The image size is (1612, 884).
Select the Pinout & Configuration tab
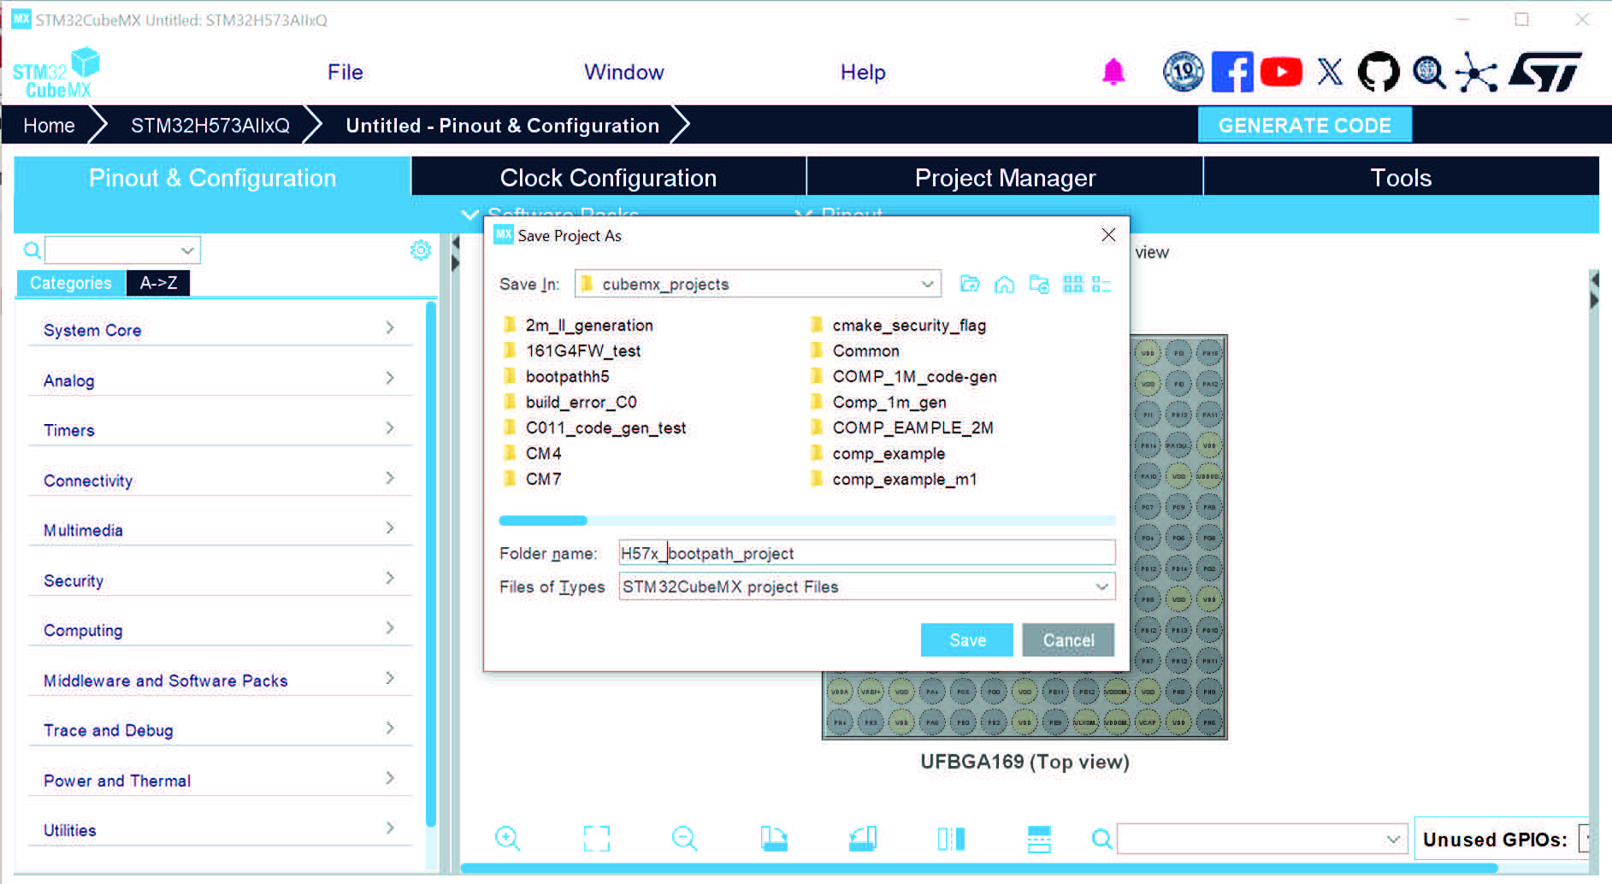coord(212,178)
